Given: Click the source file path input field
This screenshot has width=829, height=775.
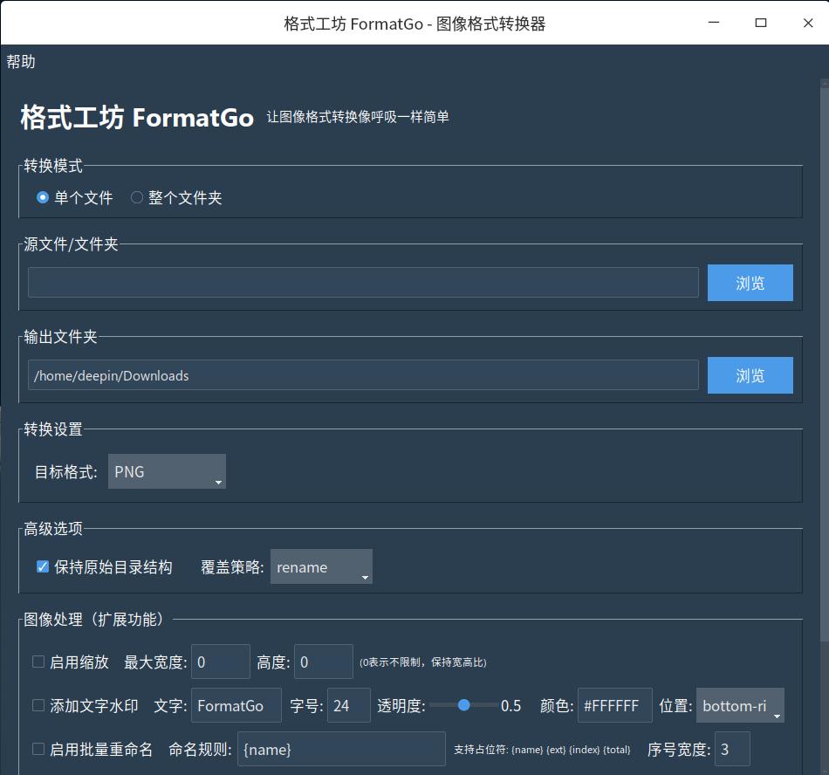Looking at the screenshot, I should point(363,282).
